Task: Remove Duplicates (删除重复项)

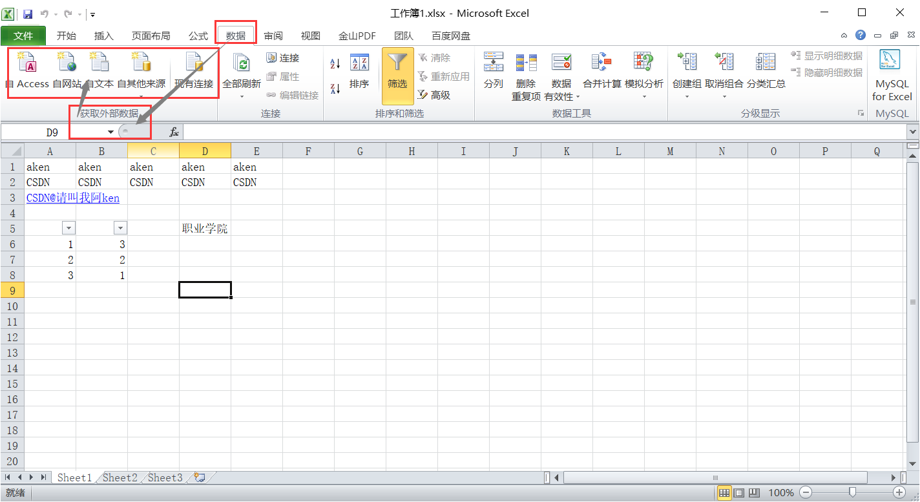Action: (526, 76)
